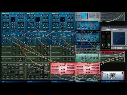Click the XY pad in the first Quad Nest

[x=13, y=20]
